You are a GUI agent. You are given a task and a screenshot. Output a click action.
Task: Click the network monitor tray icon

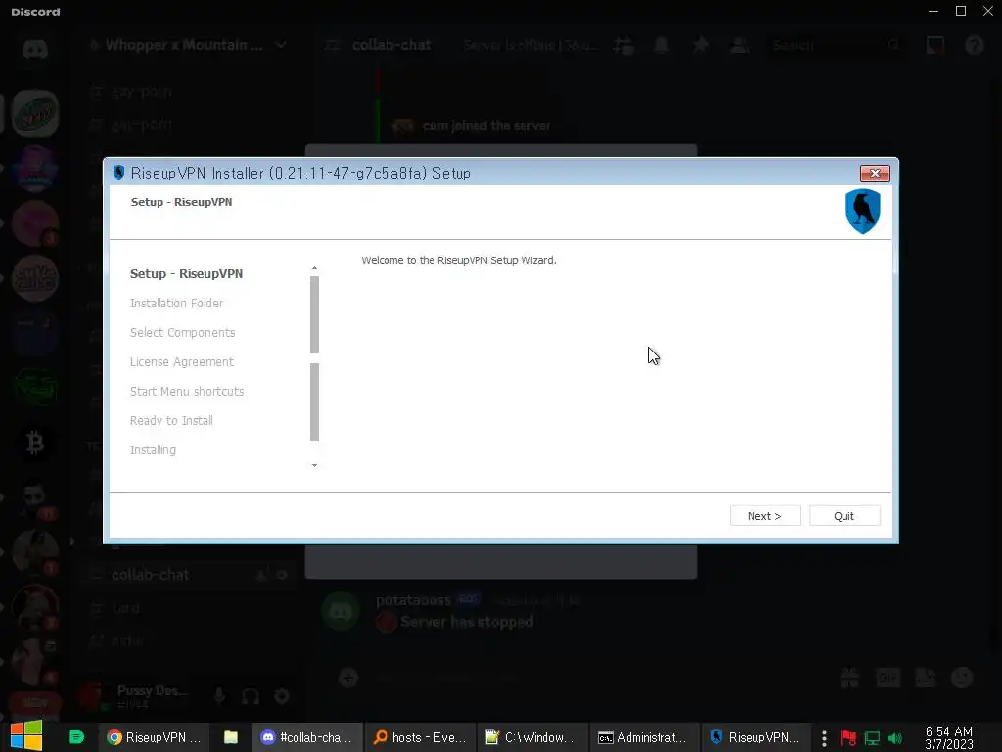coord(872,738)
